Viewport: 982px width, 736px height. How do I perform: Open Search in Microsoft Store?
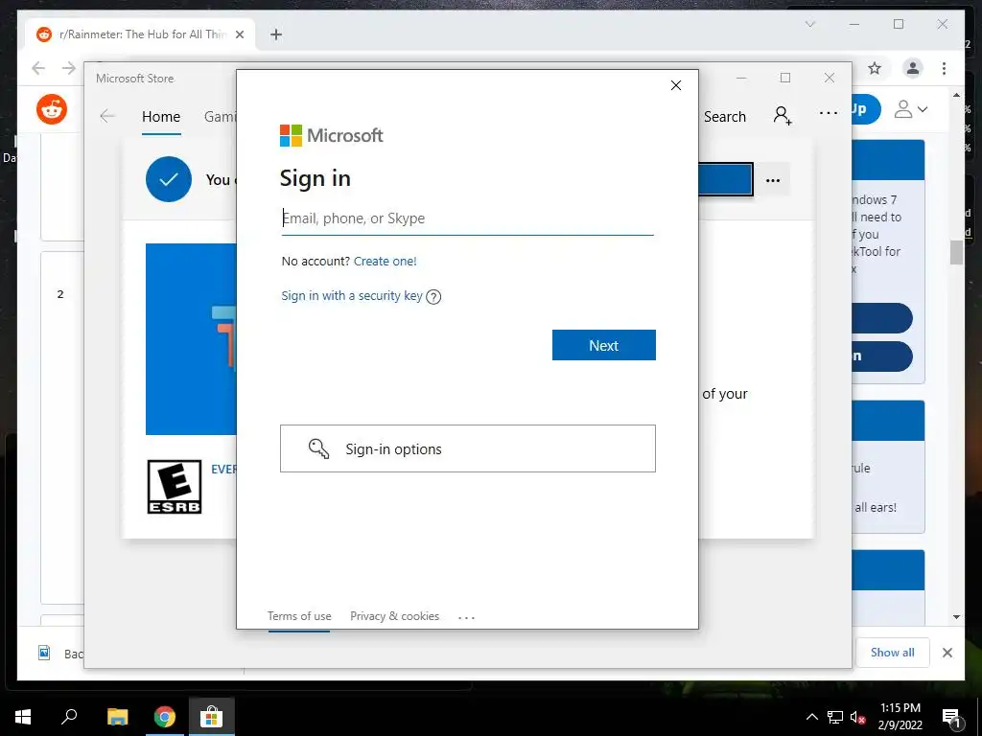point(725,116)
